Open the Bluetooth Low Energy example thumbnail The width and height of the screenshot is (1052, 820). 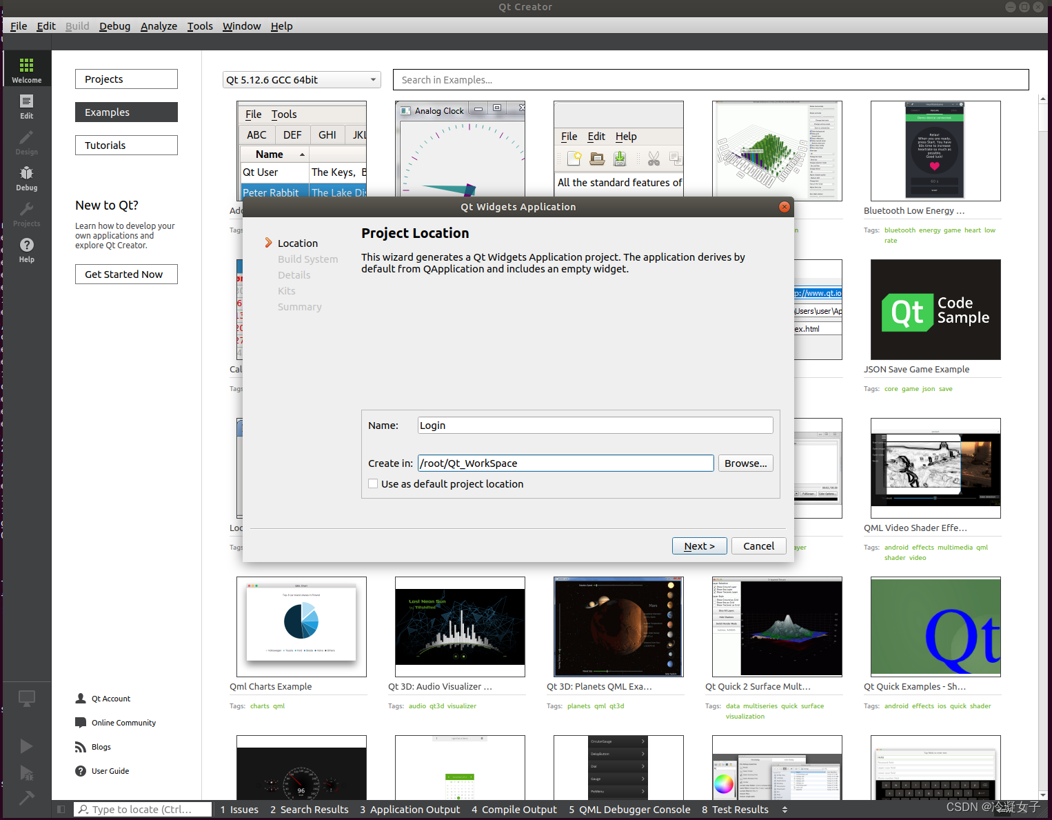(935, 151)
